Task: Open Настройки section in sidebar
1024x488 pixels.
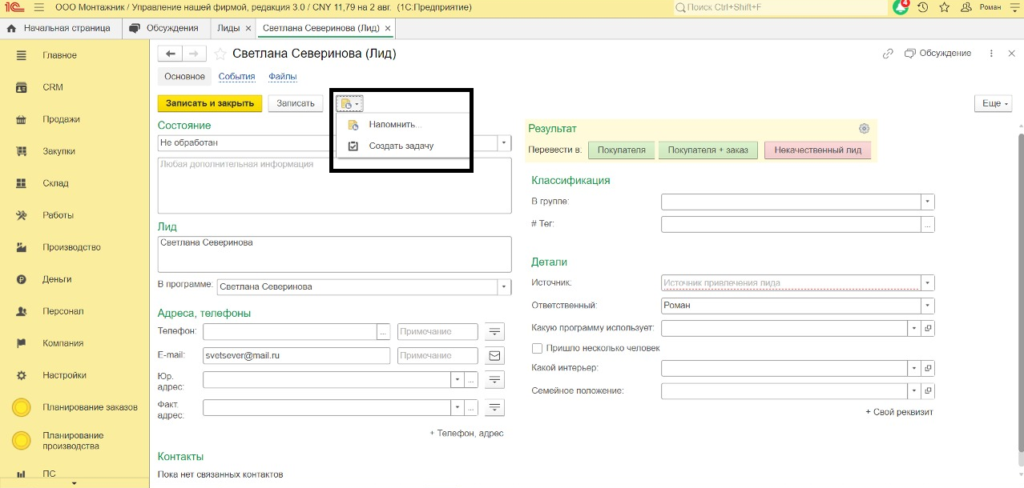Action: [x=64, y=375]
